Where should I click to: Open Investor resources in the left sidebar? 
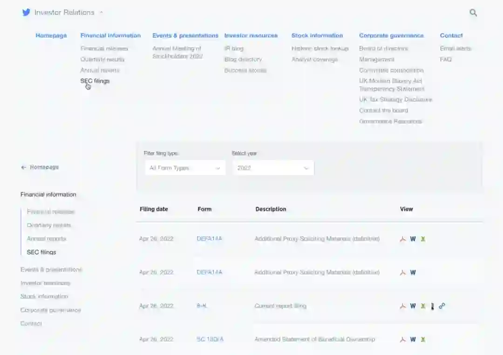pyautogui.click(x=45, y=283)
